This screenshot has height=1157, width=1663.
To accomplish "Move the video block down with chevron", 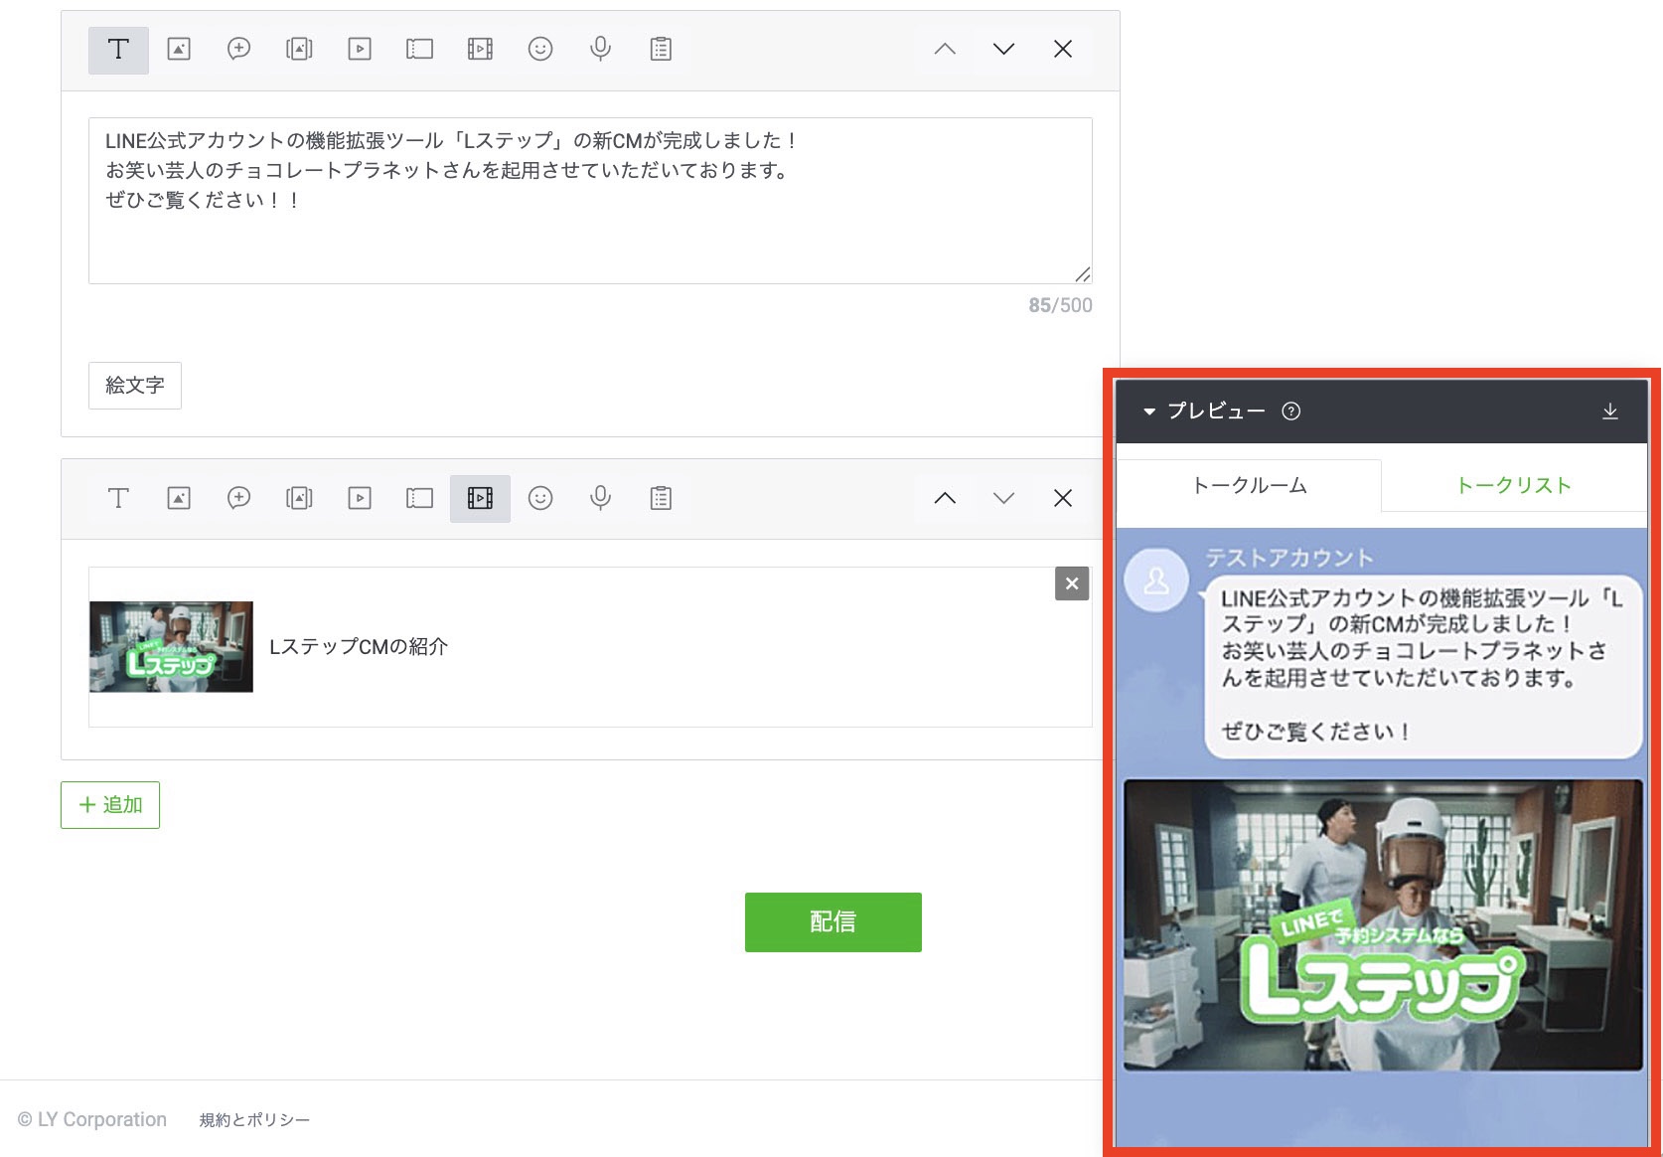I will coord(1002,498).
